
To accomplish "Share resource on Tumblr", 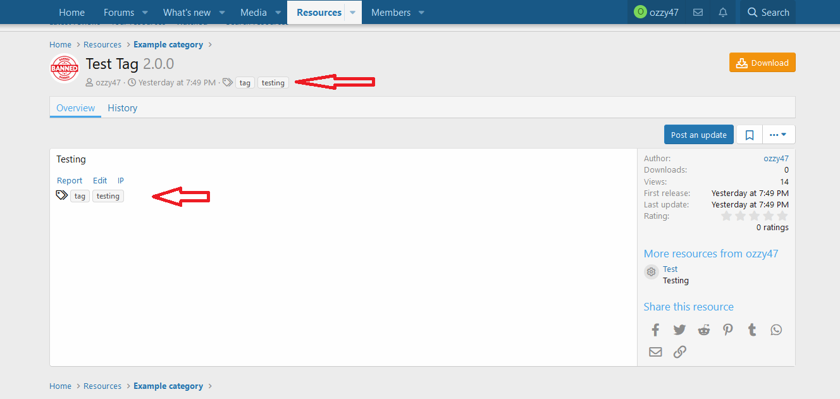I will pos(752,329).
